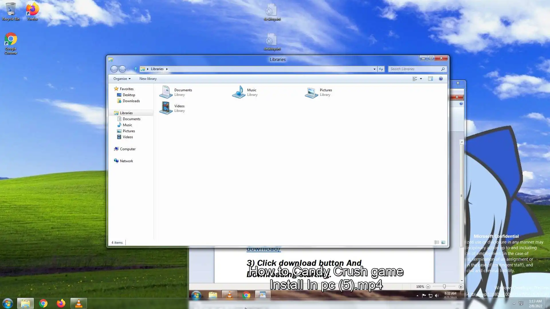Click the Explorer help icon

click(x=441, y=79)
